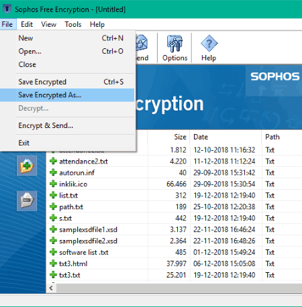Click the Send envelope toolbar icon
This screenshot has width=302, height=307.
tap(142, 48)
